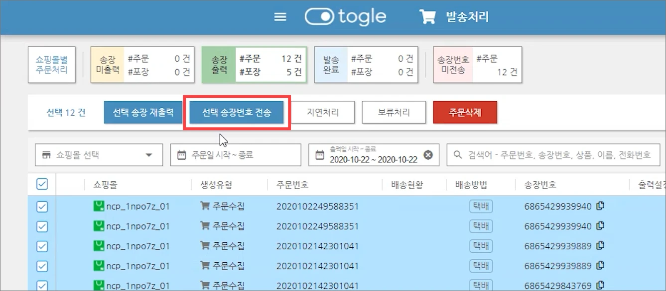Open the hamburger navigation menu
This screenshot has width=666, height=291.
point(280,16)
